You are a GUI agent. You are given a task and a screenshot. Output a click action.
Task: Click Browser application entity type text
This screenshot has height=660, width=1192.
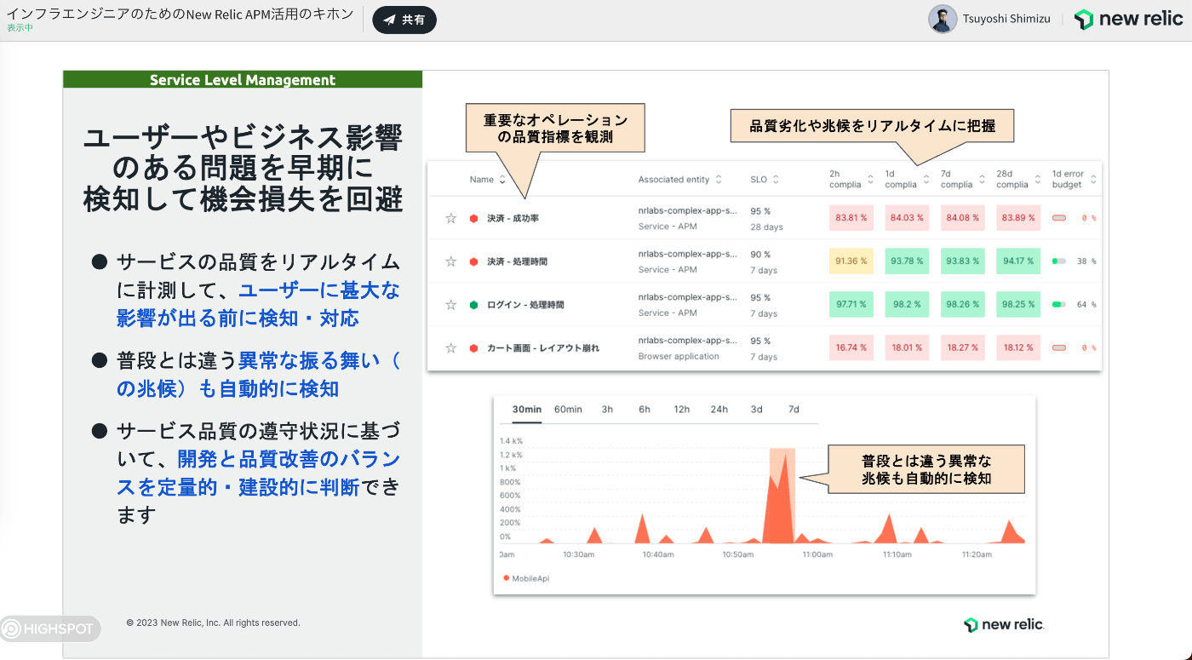pyautogui.click(x=679, y=357)
